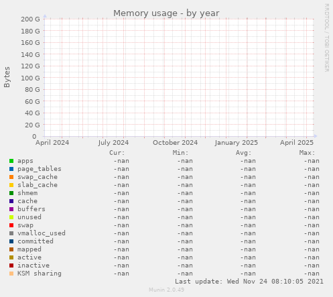
Task: Click the shmem dark green swatch
Action: [11, 193]
